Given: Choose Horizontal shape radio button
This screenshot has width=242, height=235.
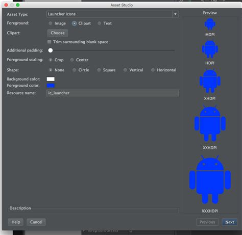Looking at the screenshot, I should [153, 70].
